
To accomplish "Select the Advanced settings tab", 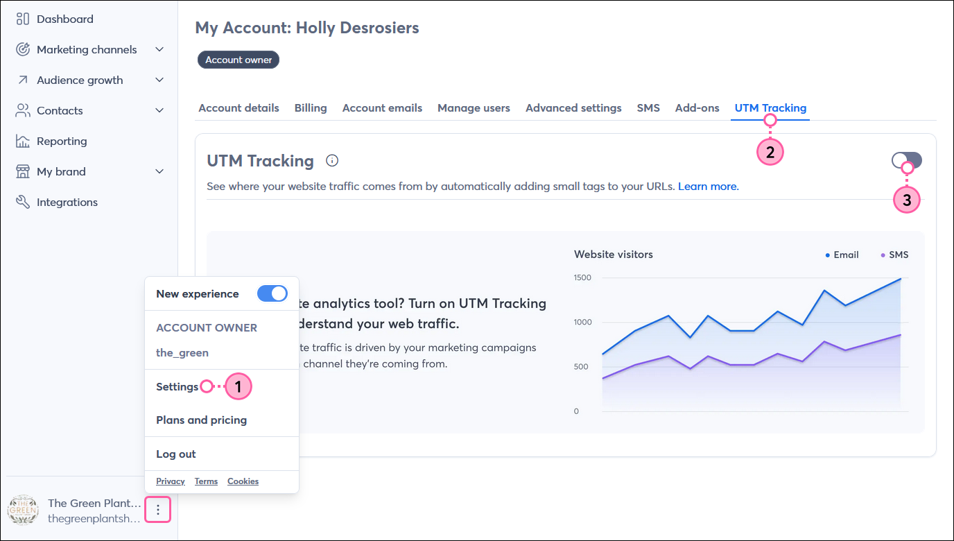I will click(x=573, y=108).
